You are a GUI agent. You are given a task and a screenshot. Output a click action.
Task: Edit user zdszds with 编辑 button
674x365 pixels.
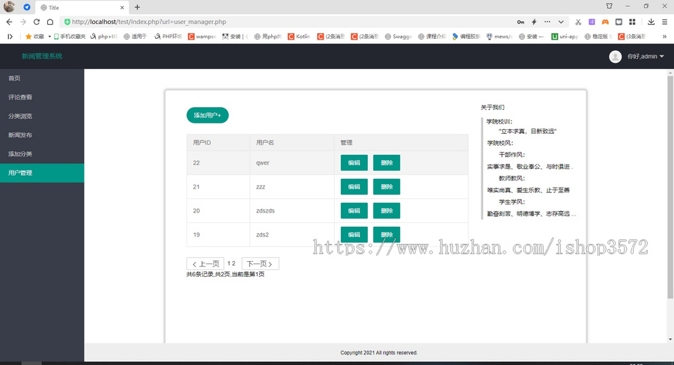[x=354, y=211]
